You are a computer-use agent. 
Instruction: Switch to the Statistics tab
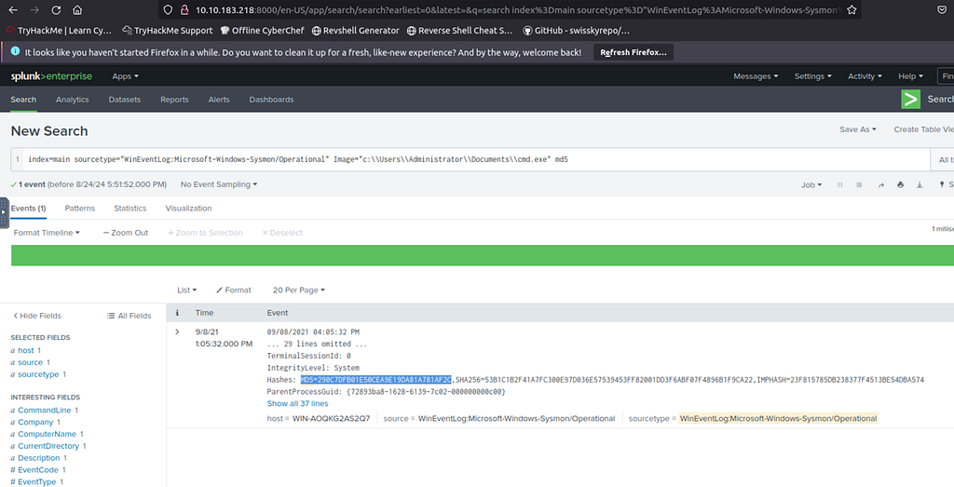click(130, 209)
